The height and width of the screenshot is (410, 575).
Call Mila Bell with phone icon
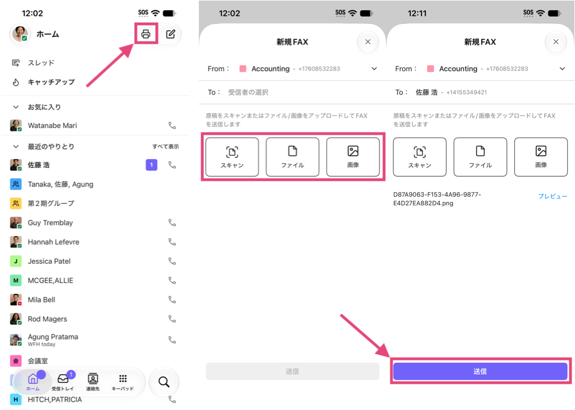172,300
